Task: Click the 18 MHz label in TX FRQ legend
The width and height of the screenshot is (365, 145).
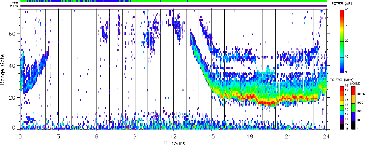Action: (347, 85)
